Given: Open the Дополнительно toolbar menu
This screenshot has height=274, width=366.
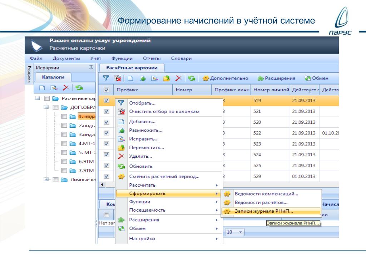Looking at the screenshot, I should click(225, 78).
